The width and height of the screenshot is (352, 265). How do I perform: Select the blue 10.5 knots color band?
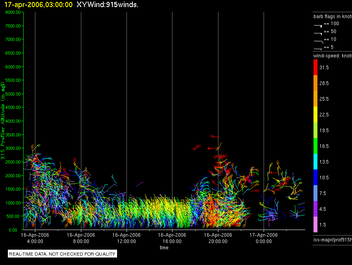click(x=315, y=177)
